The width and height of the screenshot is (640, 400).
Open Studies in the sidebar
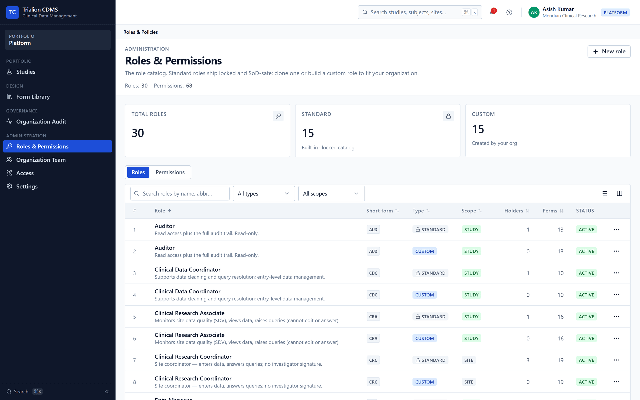(57, 72)
